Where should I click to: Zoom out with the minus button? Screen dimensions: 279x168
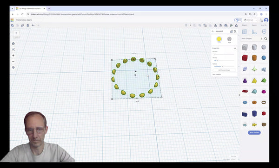pyautogui.click(x=13, y=62)
